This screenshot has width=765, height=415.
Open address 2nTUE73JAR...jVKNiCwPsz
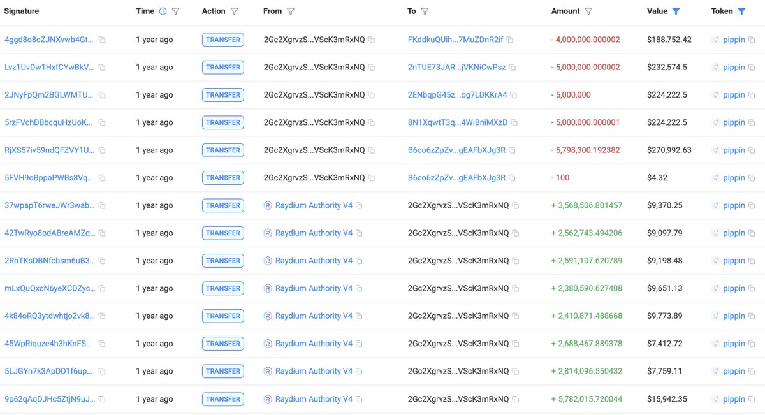click(x=456, y=67)
